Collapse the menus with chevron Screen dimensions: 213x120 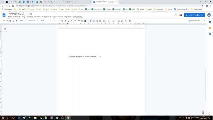pyautogui.click(x=205, y=21)
